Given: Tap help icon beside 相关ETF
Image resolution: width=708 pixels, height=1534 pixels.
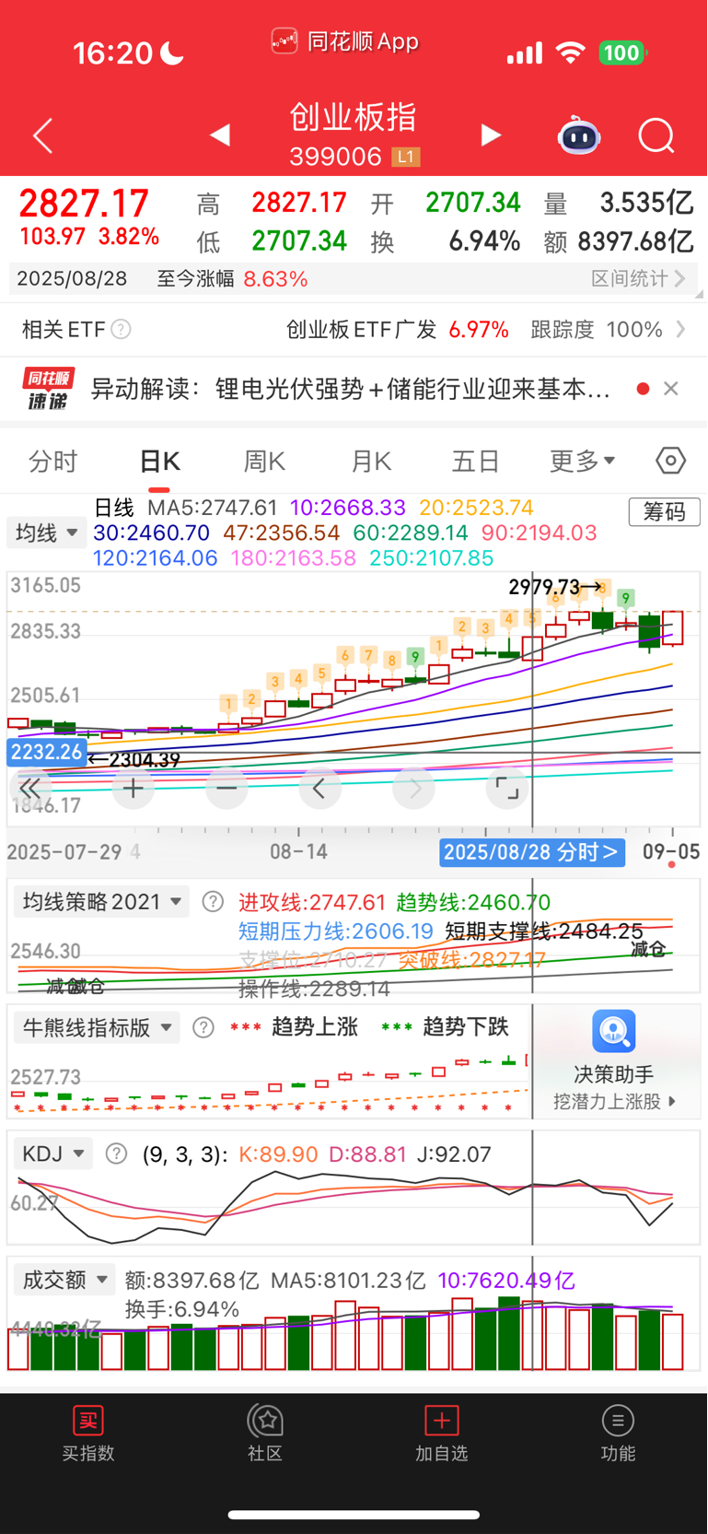Looking at the screenshot, I should point(121,329).
